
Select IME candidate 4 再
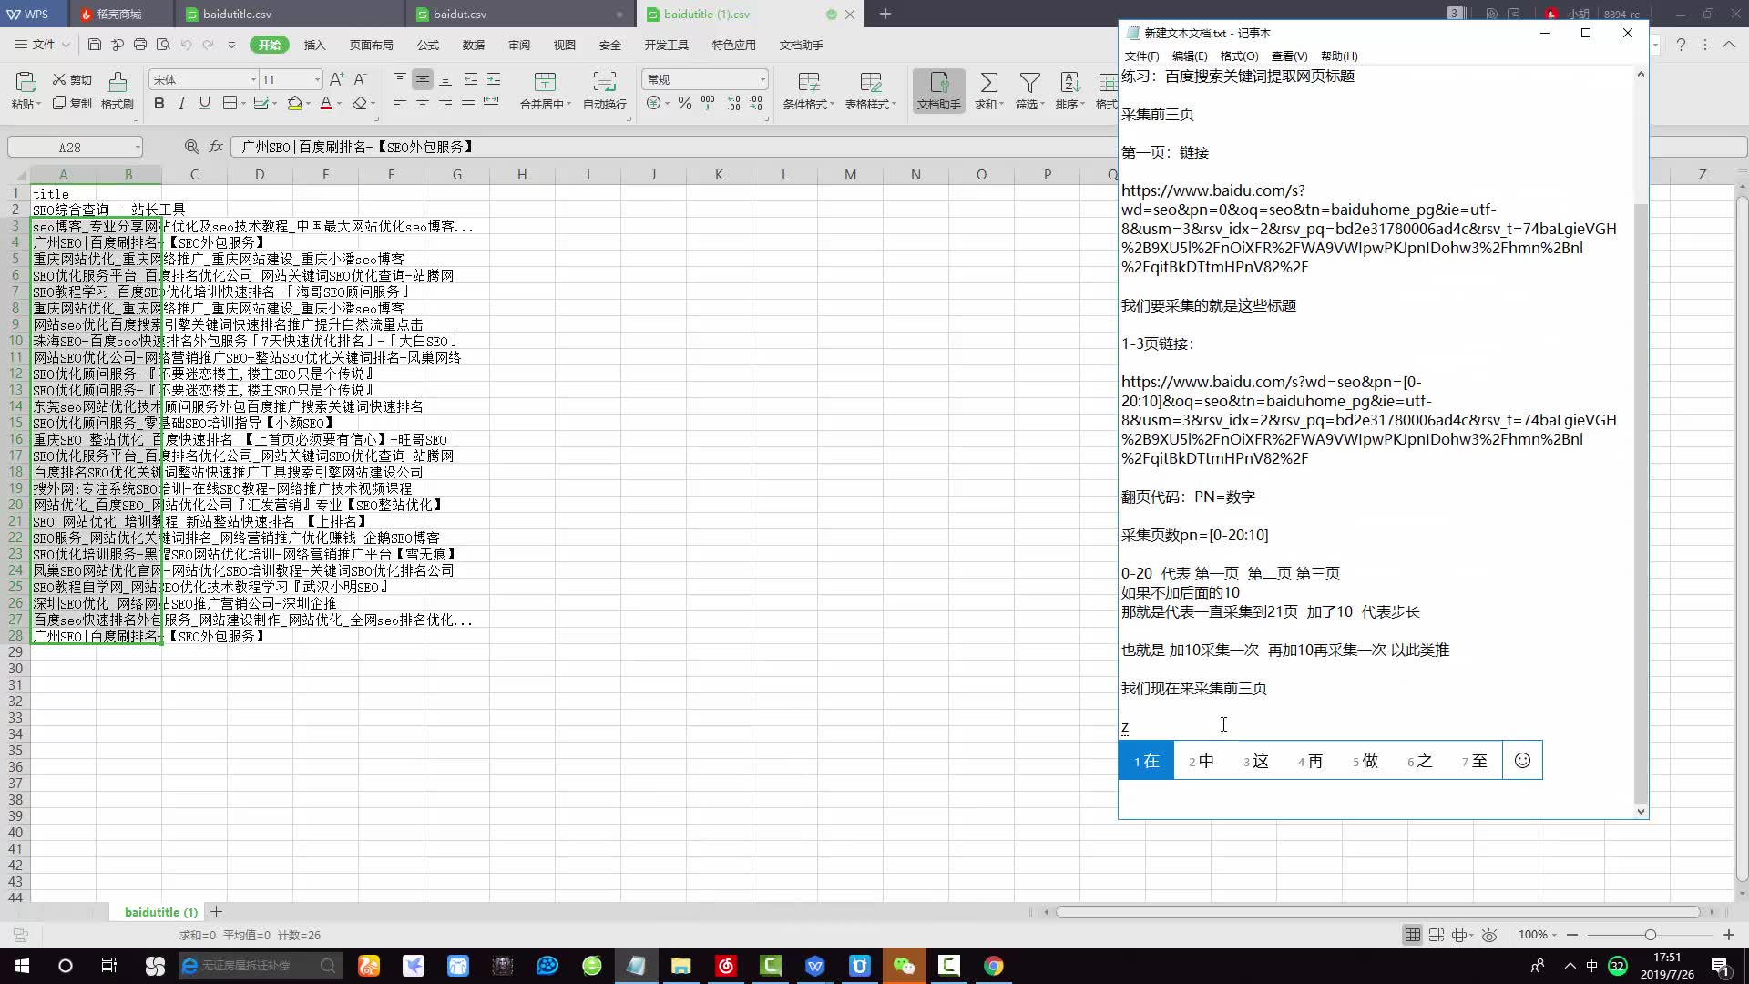coord(1311,761)
